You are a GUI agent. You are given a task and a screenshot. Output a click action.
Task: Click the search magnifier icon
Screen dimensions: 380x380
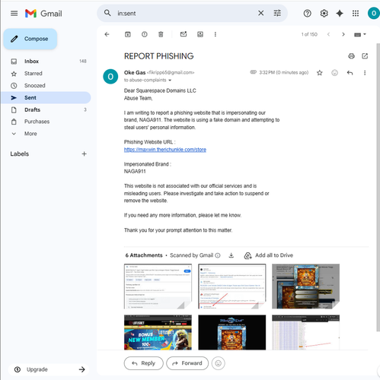point(107,13)
